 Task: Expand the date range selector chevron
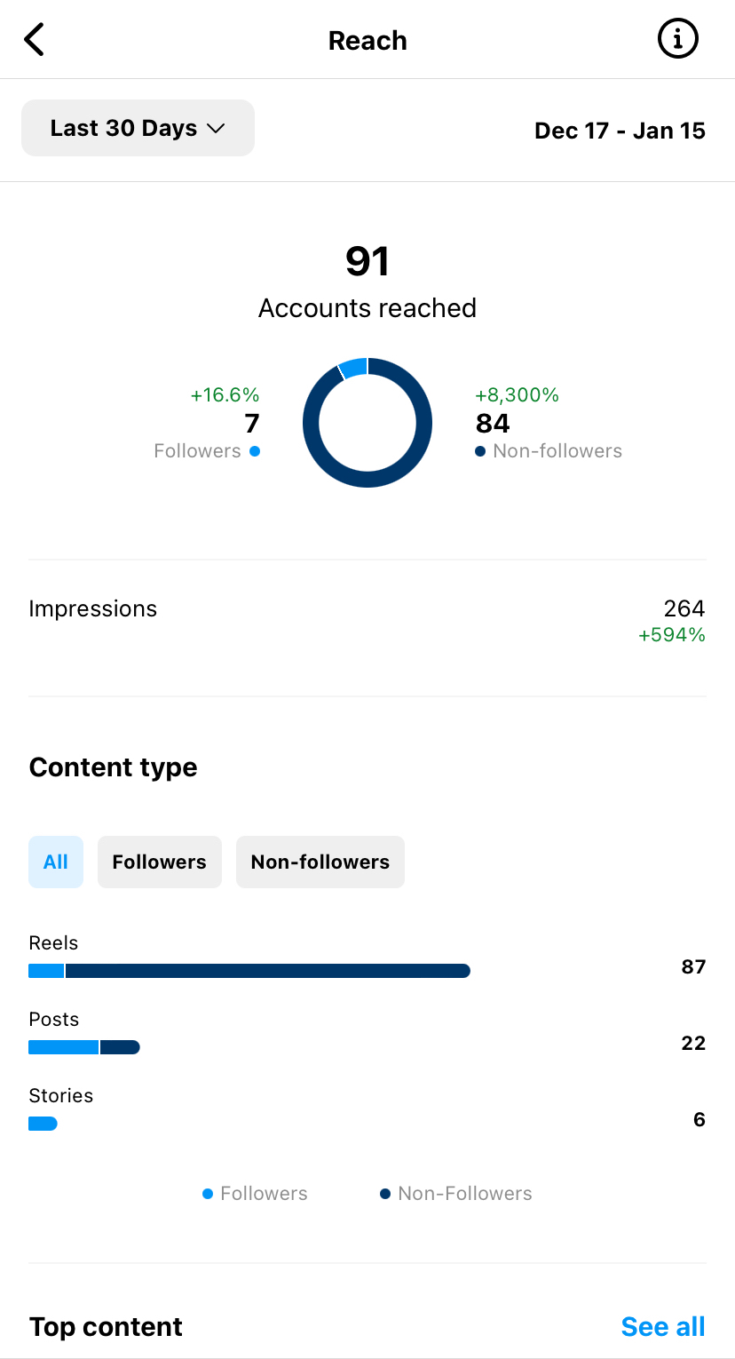215,128
